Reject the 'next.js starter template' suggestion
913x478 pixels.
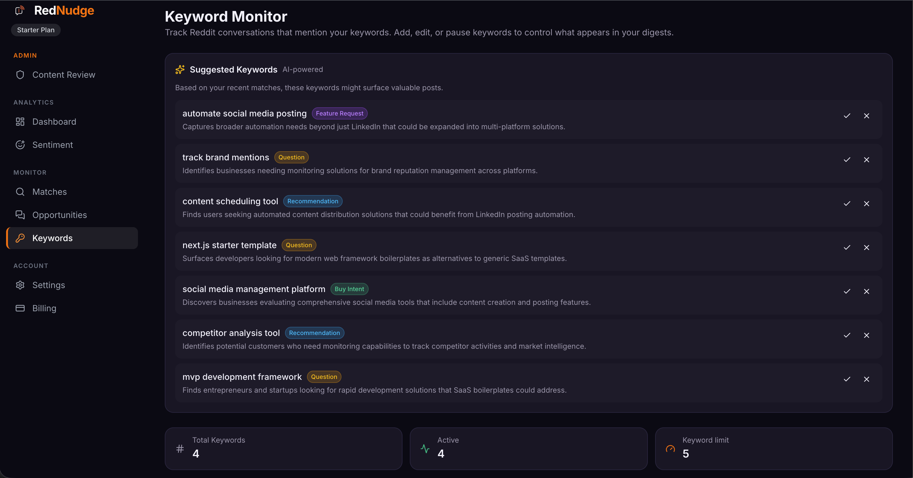click(x=866, y=248)
